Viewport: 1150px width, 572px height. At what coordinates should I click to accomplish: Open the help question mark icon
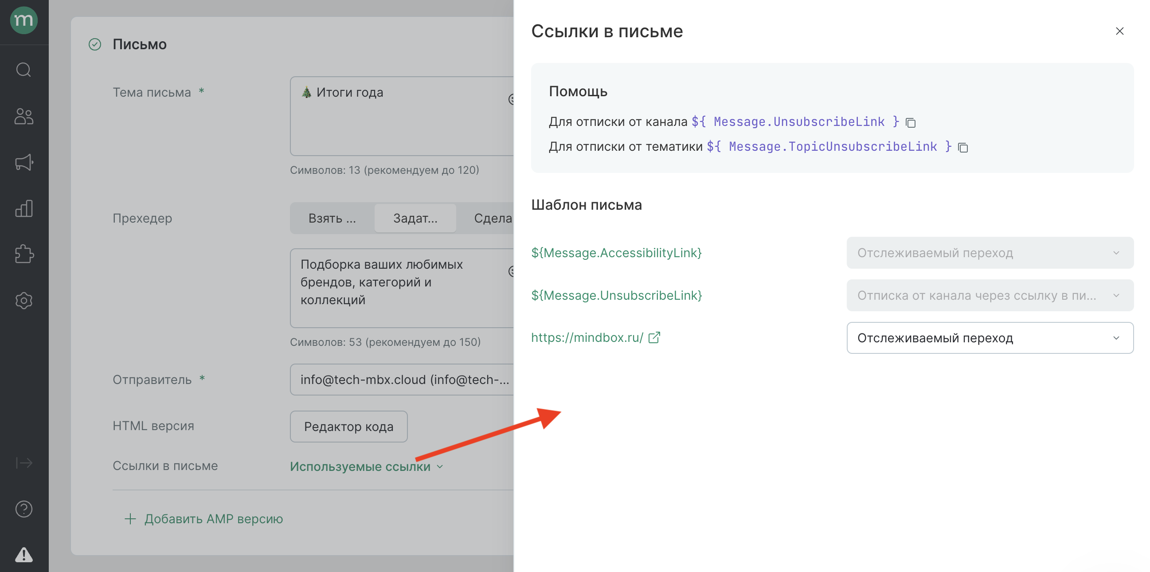(23, 509)
